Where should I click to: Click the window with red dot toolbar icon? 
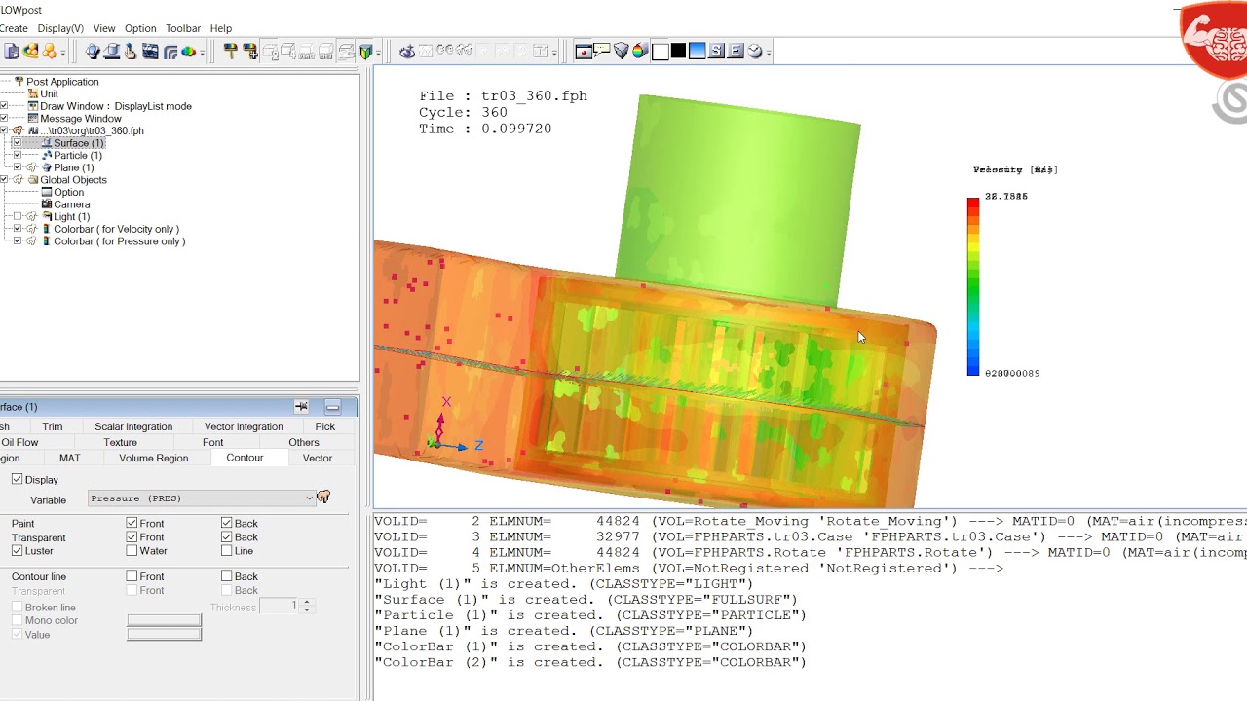pyautogui.click(x=584, y=52)
